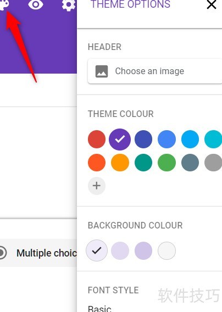222x312 pixels.
Task: Select the checked lightest background colour
Action: (x=97, y=250)
